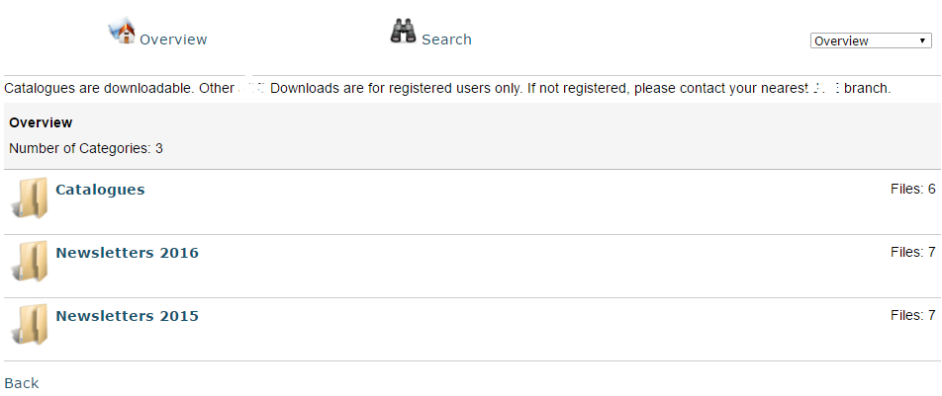
Task: Click the house Overview icon
Action: (121, 32)
